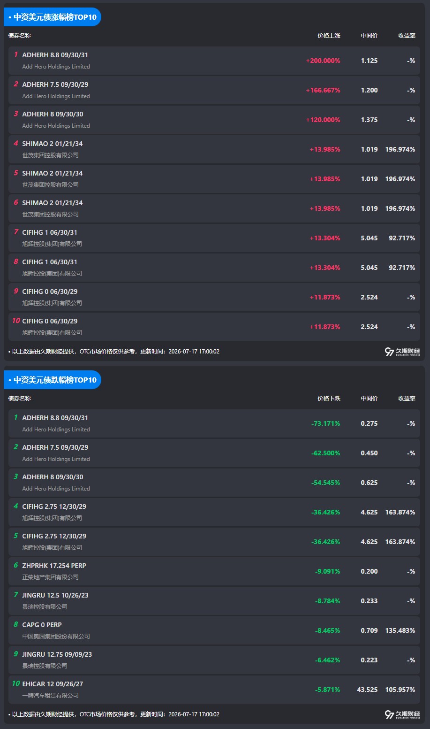Image resolution: width=430 pixels, height=729 pixels.
Task: Click 收益率 column header in gainers table
Action: [x=407, y=36]
